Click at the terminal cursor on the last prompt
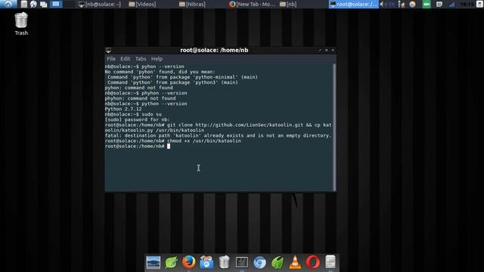Image resolution: width=484 pixels, height=272 pixels. coord(169,146)
